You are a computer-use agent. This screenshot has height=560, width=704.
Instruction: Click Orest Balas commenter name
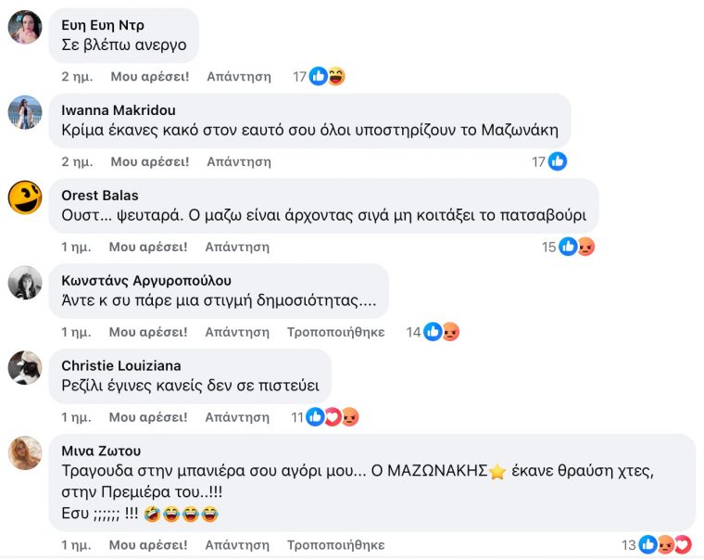pyautogui.click(x=98, y=196)
